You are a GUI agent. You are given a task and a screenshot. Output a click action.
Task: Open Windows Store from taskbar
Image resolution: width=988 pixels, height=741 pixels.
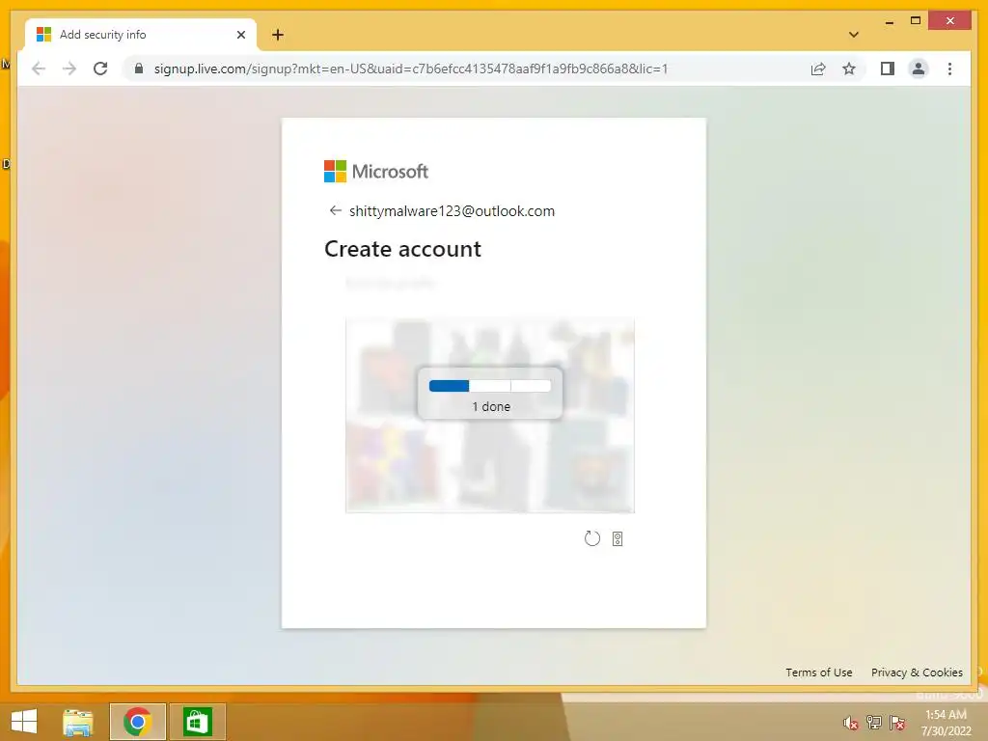tap(197, 722)
